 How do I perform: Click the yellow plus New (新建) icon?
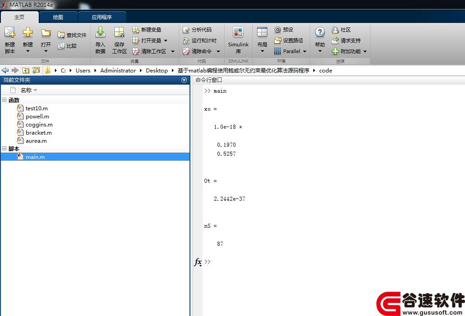point(28,32)
